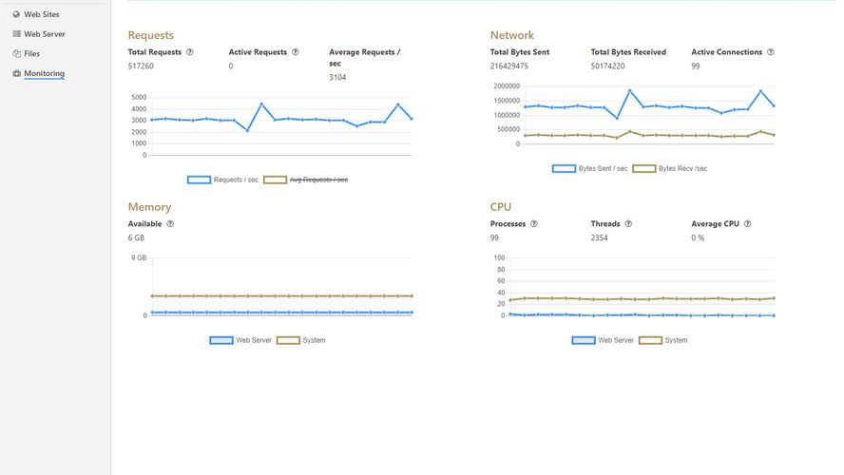Click the Monitoring icon in sidebar
844x475 pixels.
[x=16, y=73]
